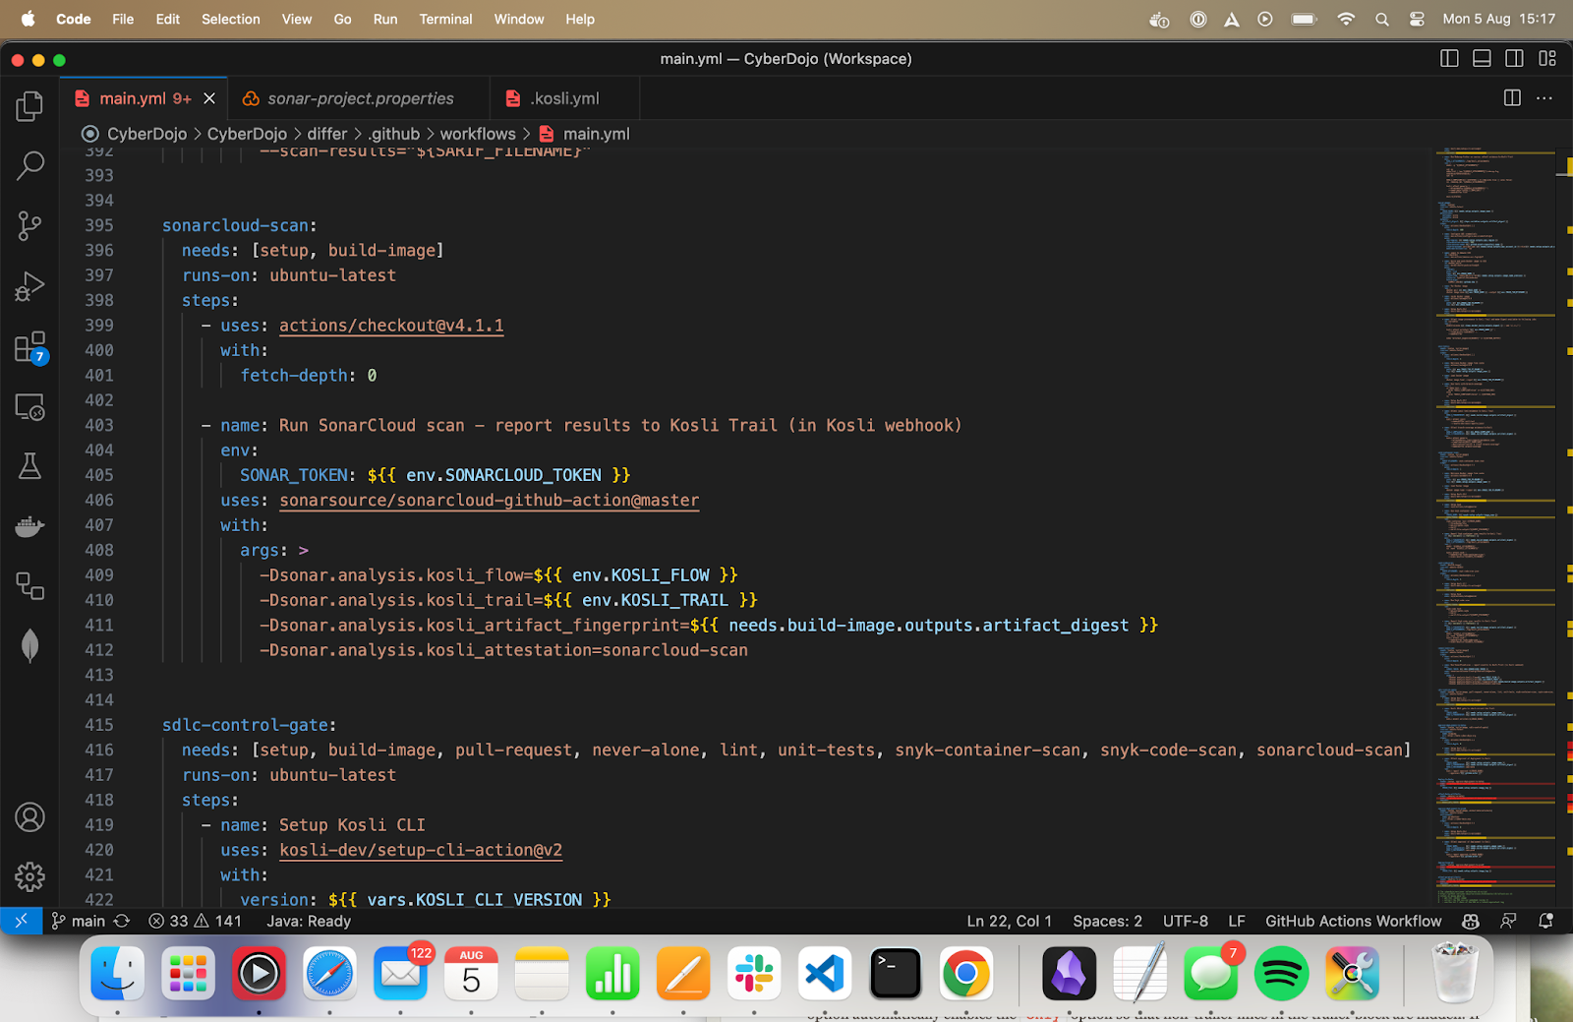
Task: Open errors and warnings count 33 / 141
Action: pyautogui.click(x=195, y=922)
